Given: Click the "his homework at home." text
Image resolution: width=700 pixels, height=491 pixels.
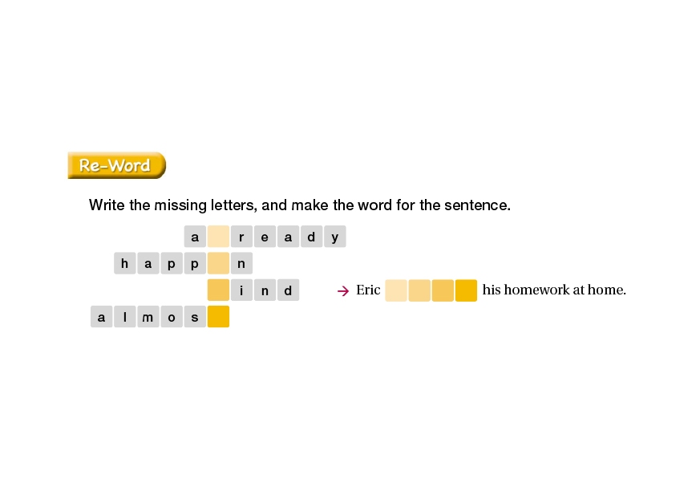Looking at the screenshot, I should [553, 290].
